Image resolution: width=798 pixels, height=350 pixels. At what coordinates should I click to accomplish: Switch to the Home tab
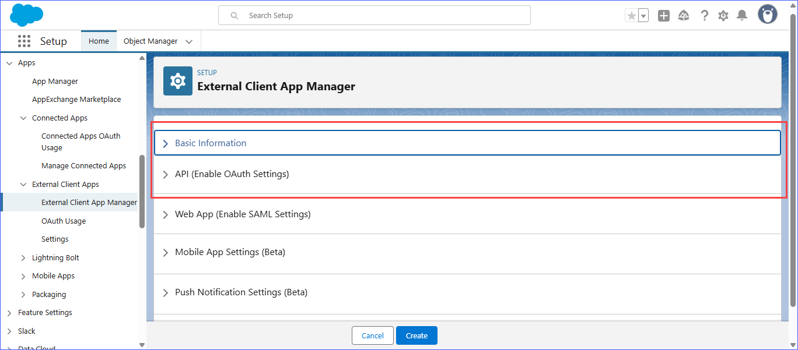click(x=99, y=41)
